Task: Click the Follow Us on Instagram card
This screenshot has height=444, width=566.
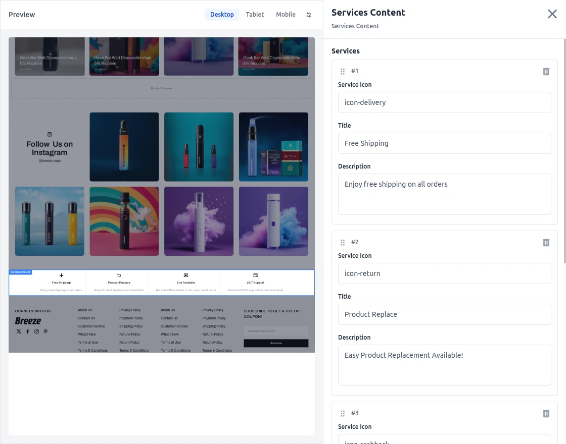Action: click(50, 147)
